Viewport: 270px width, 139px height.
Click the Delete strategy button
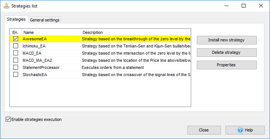coord(227,52)
